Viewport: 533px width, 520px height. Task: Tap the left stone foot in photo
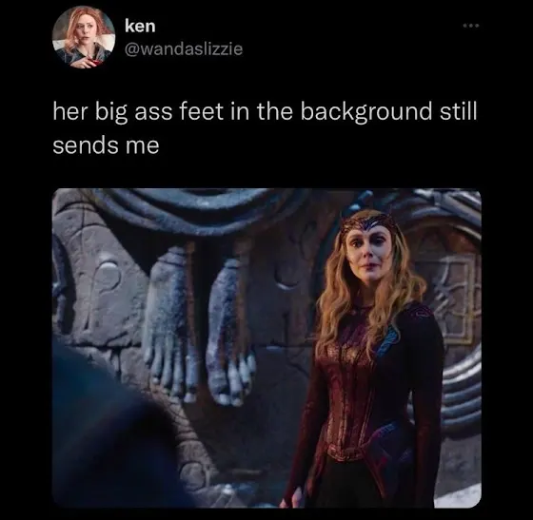pos(168,320)
